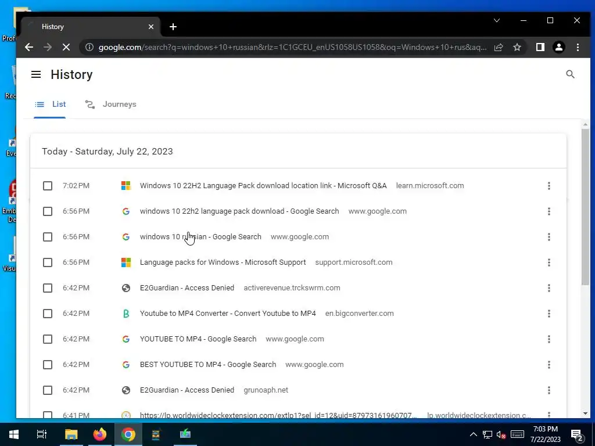Screen dimensions: 595x446
Task: Open Language packs for Windows support link
Action: click(x=223, y=262)
